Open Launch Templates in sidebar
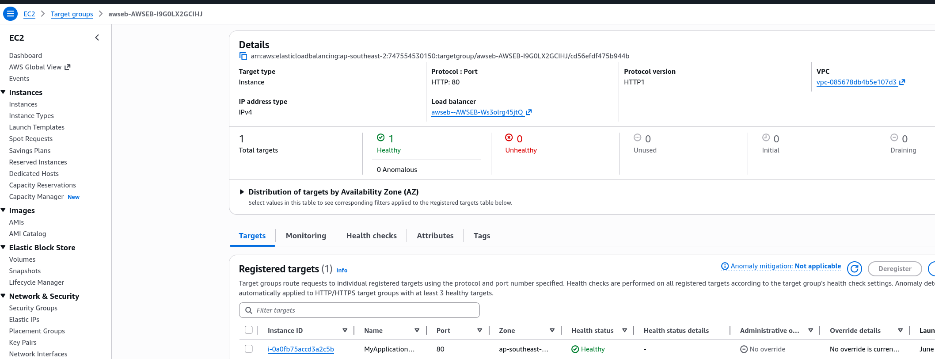 [x=37, y=127]
